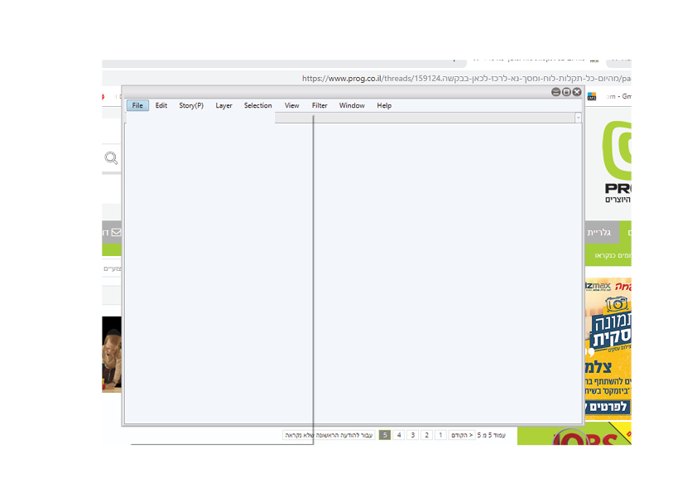Viewport: 697px width, 493px height.
Task: Click the 'לפרטים' button in the ad banner
Action: pyautogui.click(x=608, y=406)
